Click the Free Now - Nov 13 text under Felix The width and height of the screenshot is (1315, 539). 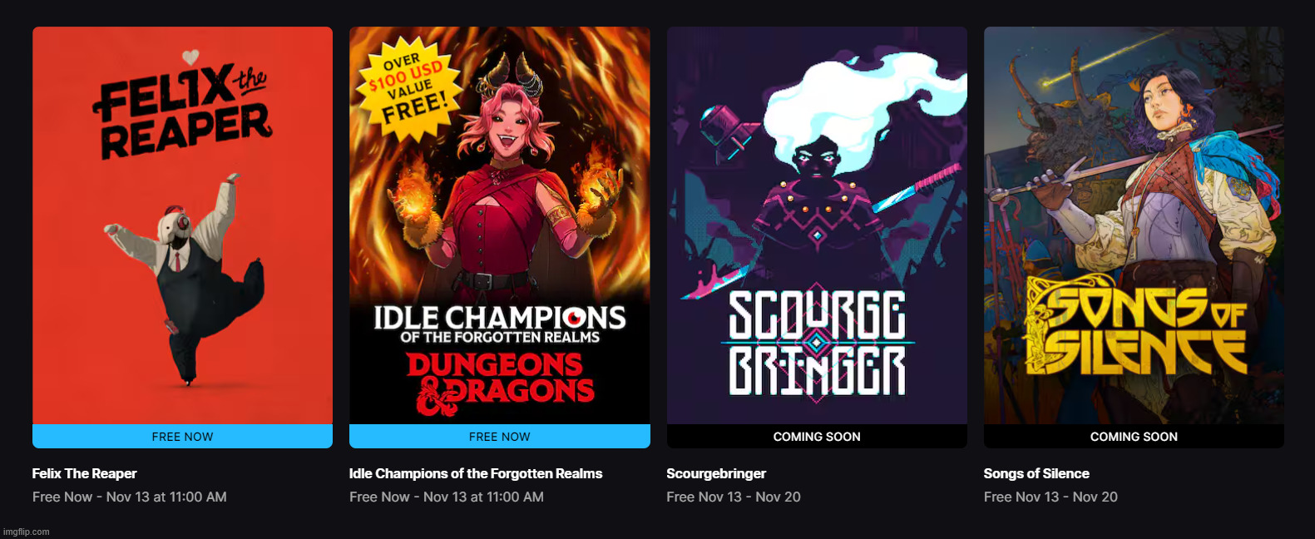130,497
